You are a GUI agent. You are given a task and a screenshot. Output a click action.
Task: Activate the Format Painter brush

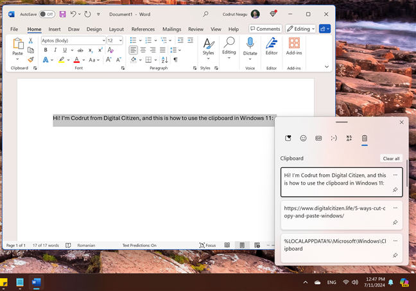pyautogui.click(x=31, y=60)
